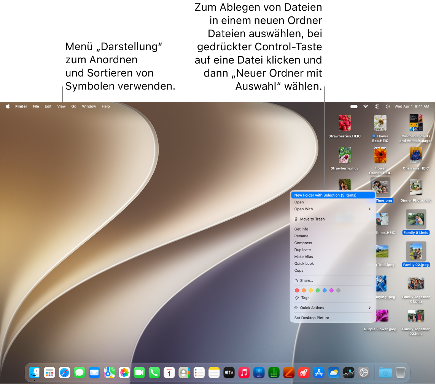Choose Move to Trash

(x=333, y=219)
